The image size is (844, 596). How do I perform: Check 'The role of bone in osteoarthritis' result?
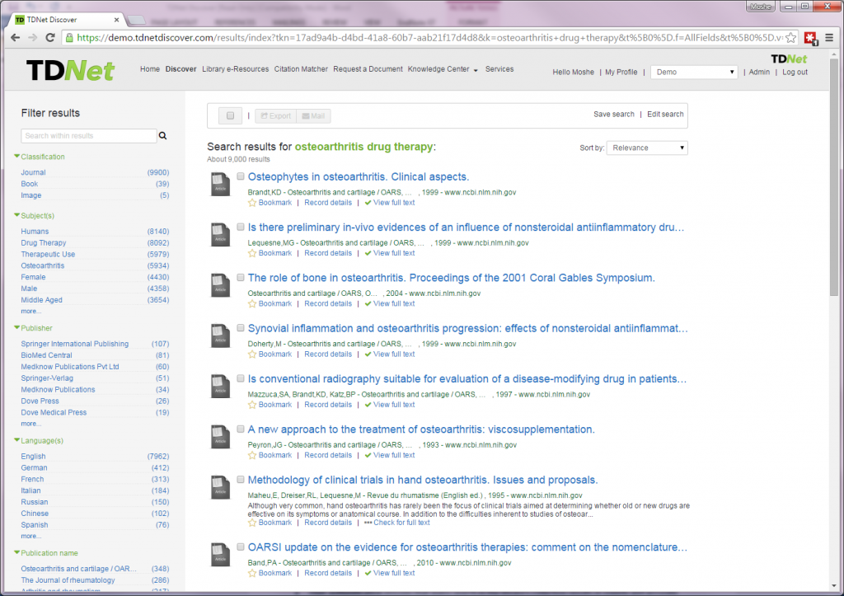(241, 278)
